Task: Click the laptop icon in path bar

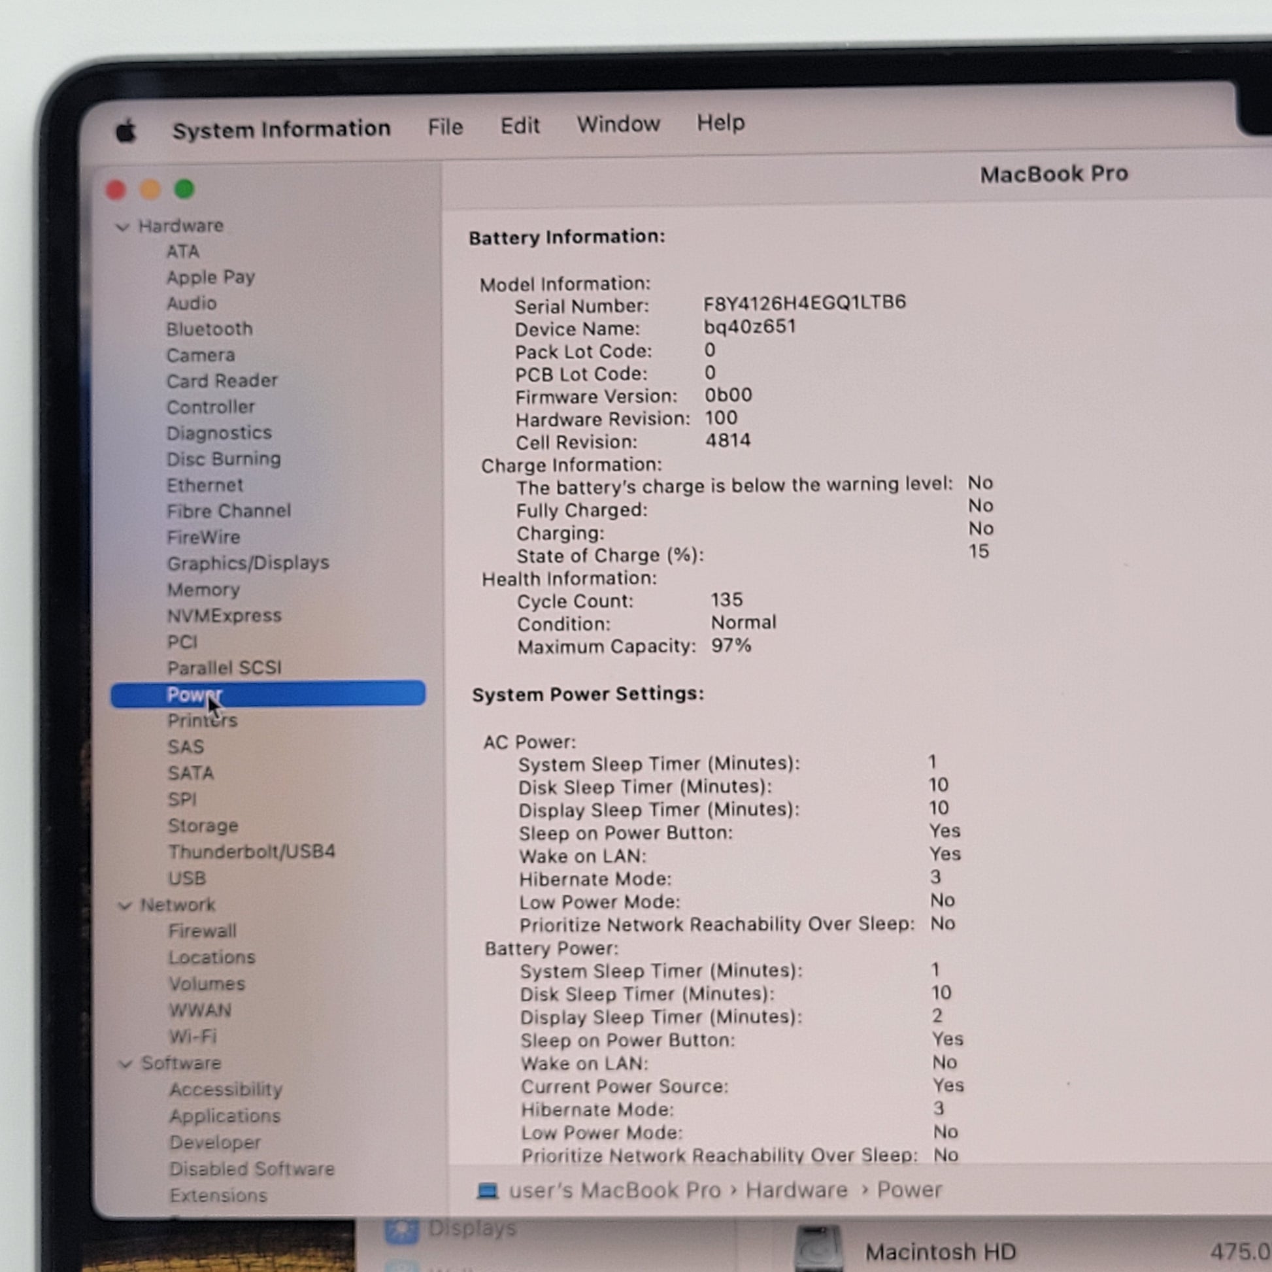Action: coord(487,1191)
